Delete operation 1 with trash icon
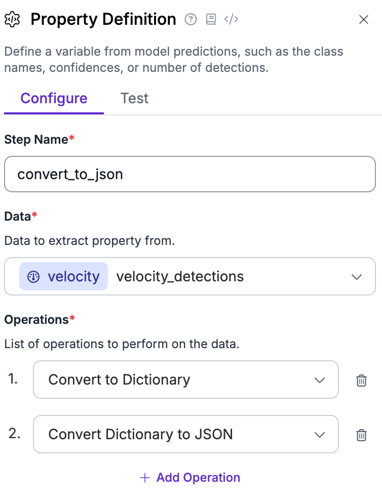382x504 pixels. (361, 380)
